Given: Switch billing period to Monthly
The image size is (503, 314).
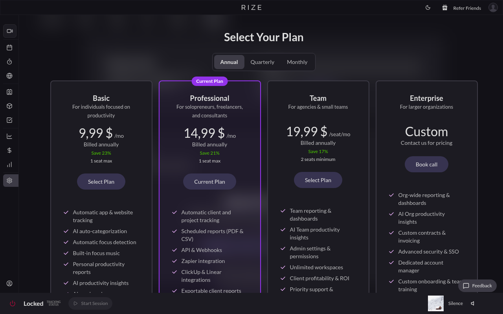Looking at the screenshot, I should coord(297,62).
